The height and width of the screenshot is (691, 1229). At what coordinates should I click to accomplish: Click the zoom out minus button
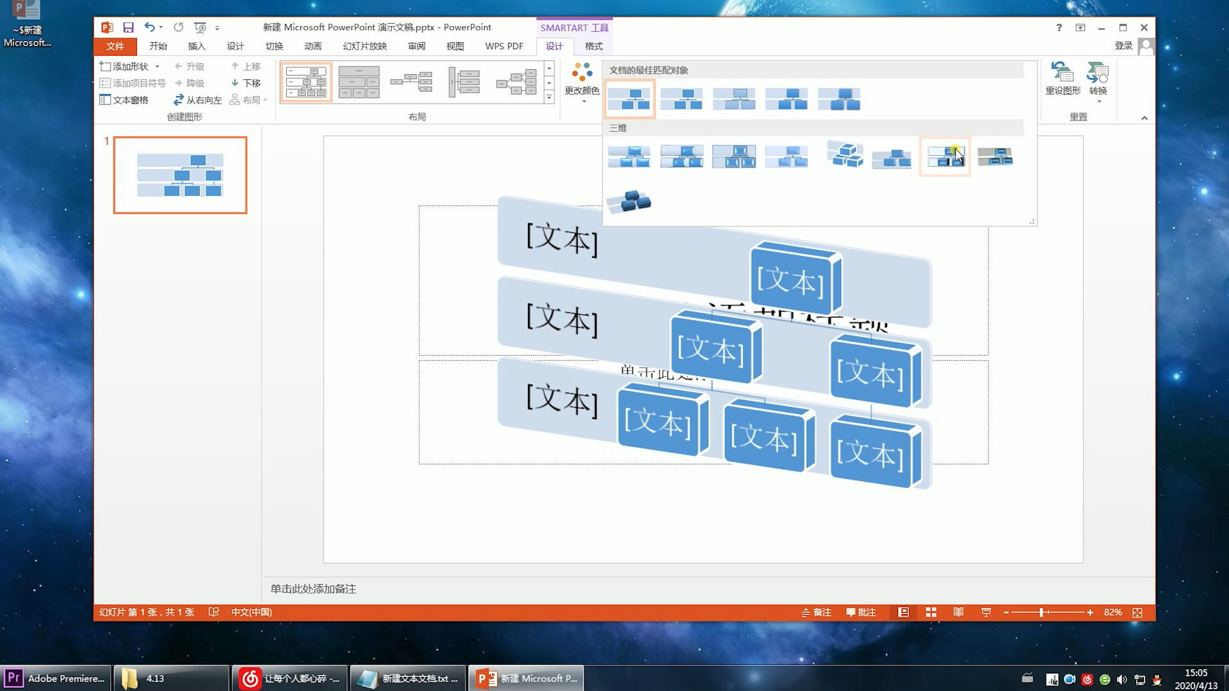point(1006,612)
